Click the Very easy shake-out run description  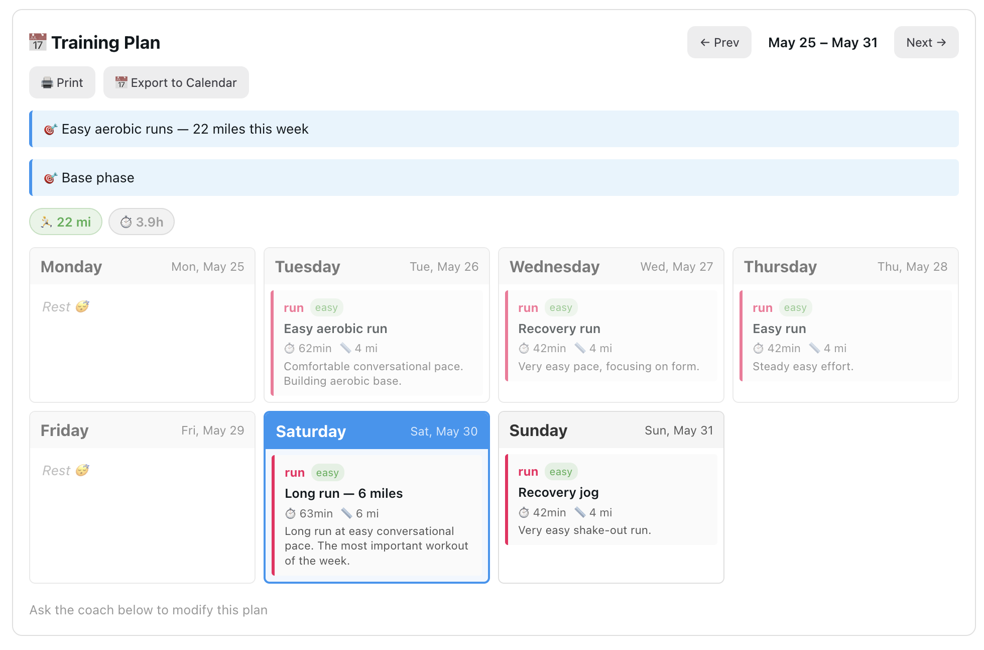click(x=584, y=530)
